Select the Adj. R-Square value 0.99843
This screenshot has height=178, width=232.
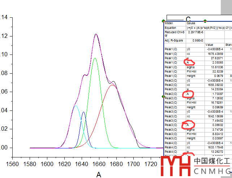click(198, 40)
